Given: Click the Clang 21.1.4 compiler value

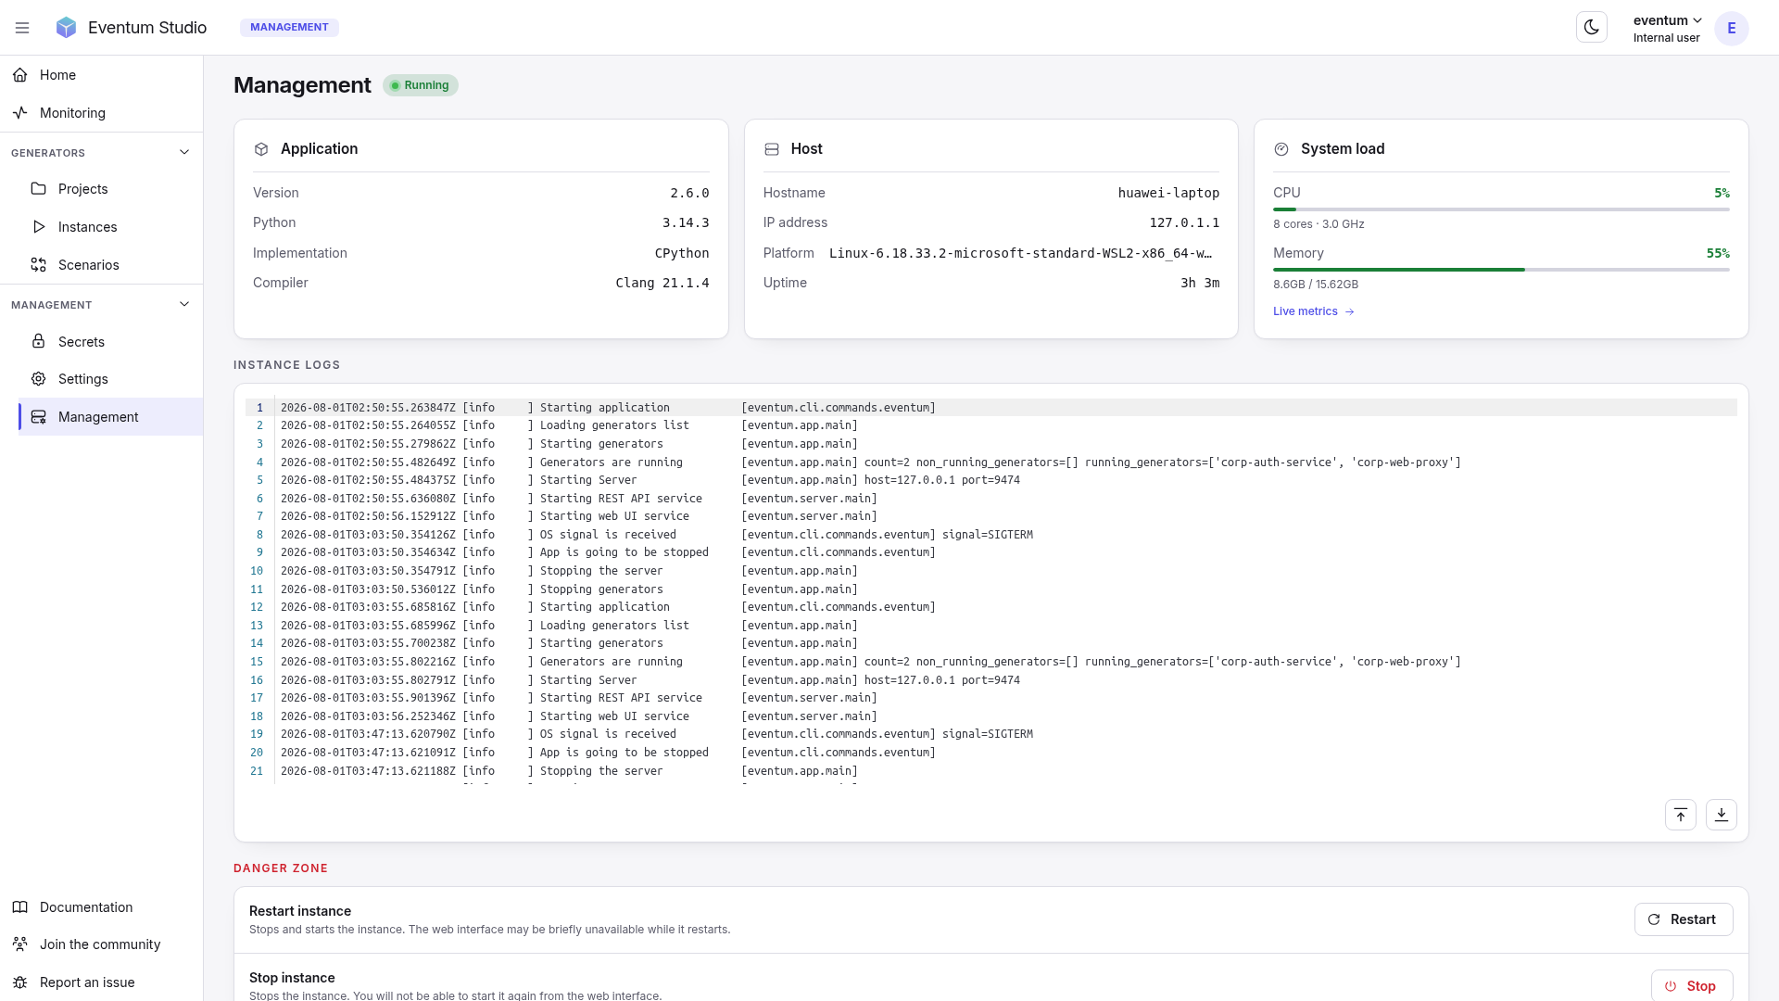Looking at the screenshot, I should pyautogui.click(x=662, y=283).
